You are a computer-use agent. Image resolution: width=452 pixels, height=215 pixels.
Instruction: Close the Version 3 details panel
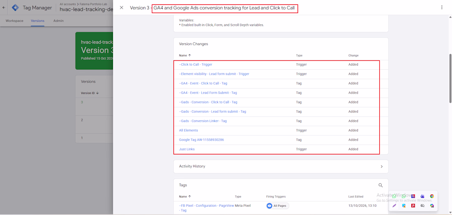click(122, 7)
